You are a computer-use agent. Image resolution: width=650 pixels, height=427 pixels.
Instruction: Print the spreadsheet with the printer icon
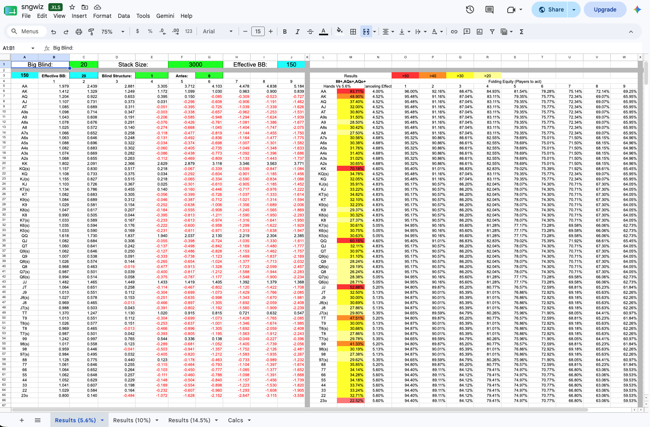click(x=79, y=32)
